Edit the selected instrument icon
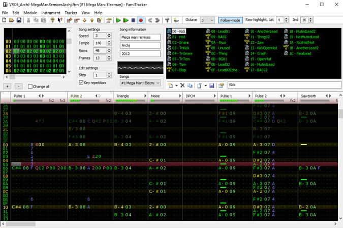 pos(221,85)
